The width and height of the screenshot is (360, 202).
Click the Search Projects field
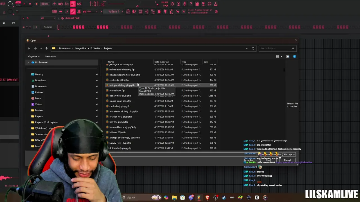click(x=277, y=48)
